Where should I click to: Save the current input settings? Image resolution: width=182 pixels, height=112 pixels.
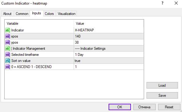coord(162,96)
